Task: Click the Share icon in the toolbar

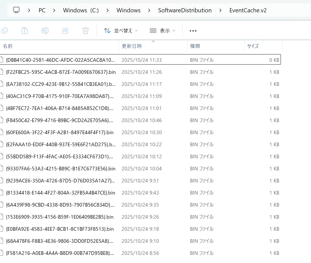Action: [65, 31]
